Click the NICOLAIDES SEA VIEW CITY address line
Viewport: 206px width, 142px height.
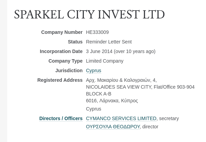pos(140,87)
